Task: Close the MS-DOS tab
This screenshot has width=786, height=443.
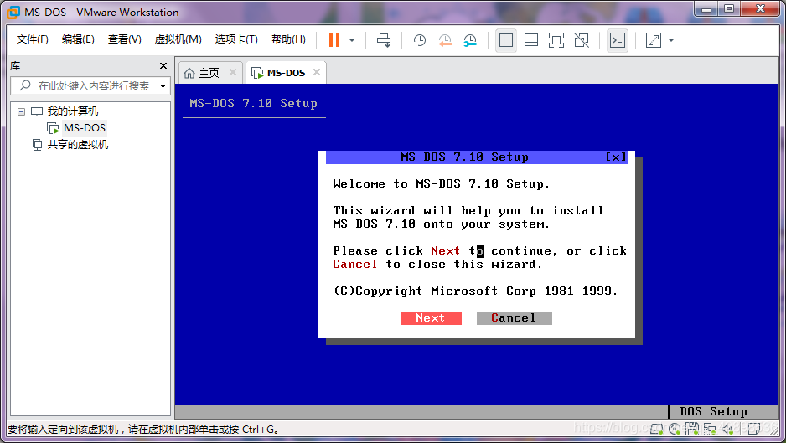Action: 317,72
